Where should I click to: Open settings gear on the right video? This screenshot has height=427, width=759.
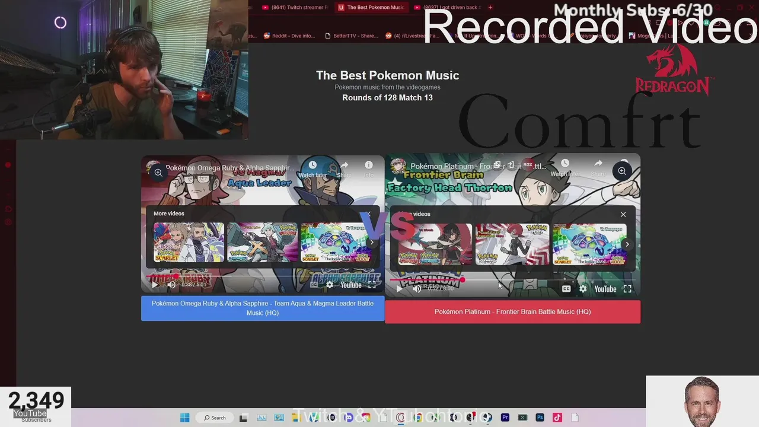click(583, 289)
